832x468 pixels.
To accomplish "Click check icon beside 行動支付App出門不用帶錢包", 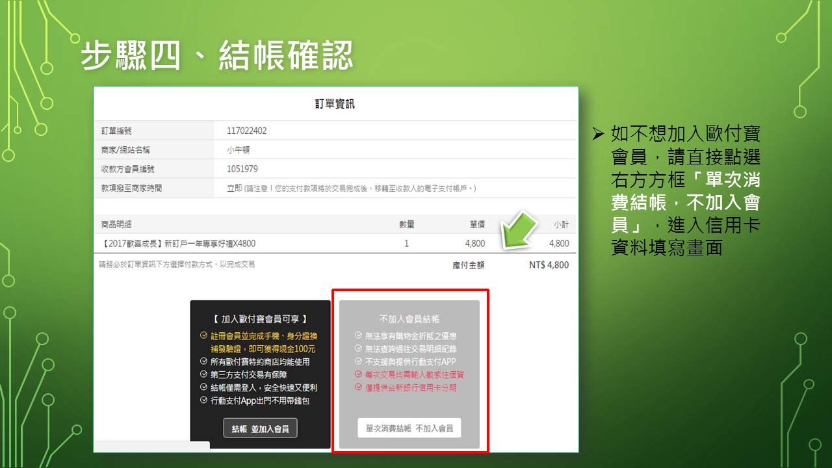I will coord(203,400).
